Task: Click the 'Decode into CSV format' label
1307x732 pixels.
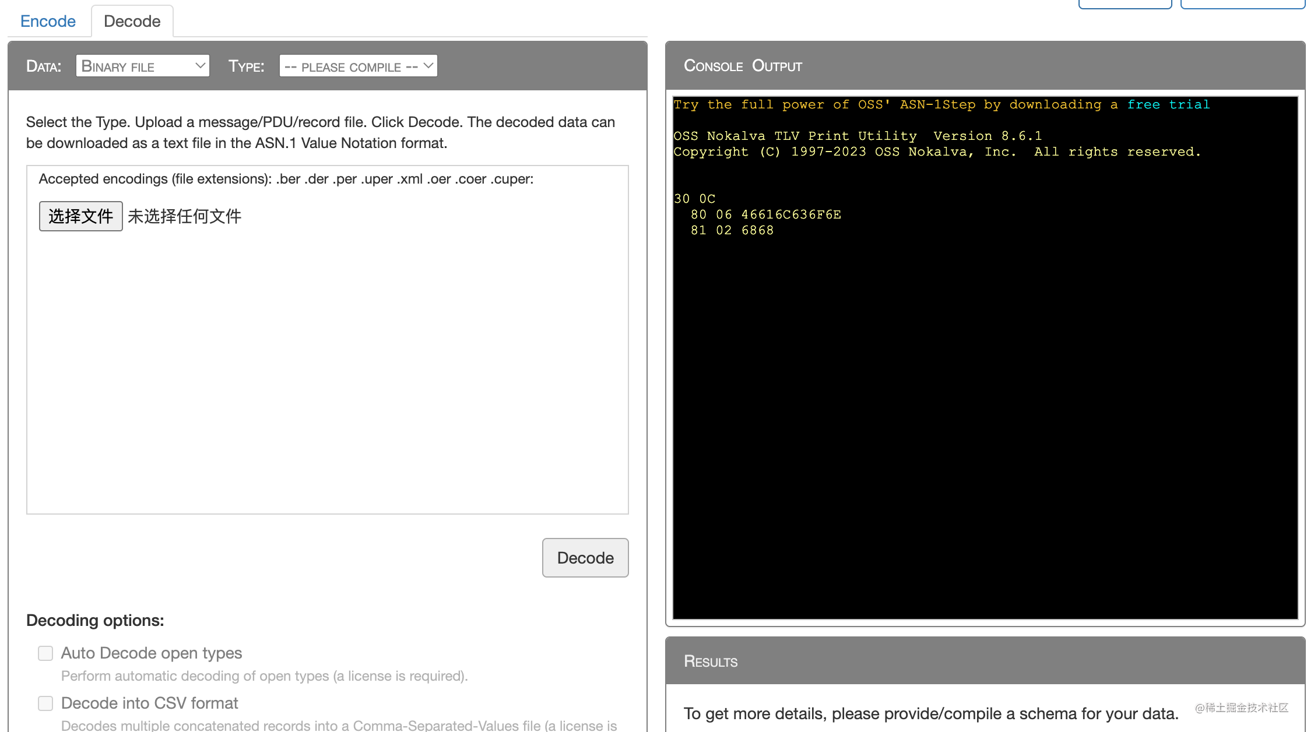Action: point(149,703)
